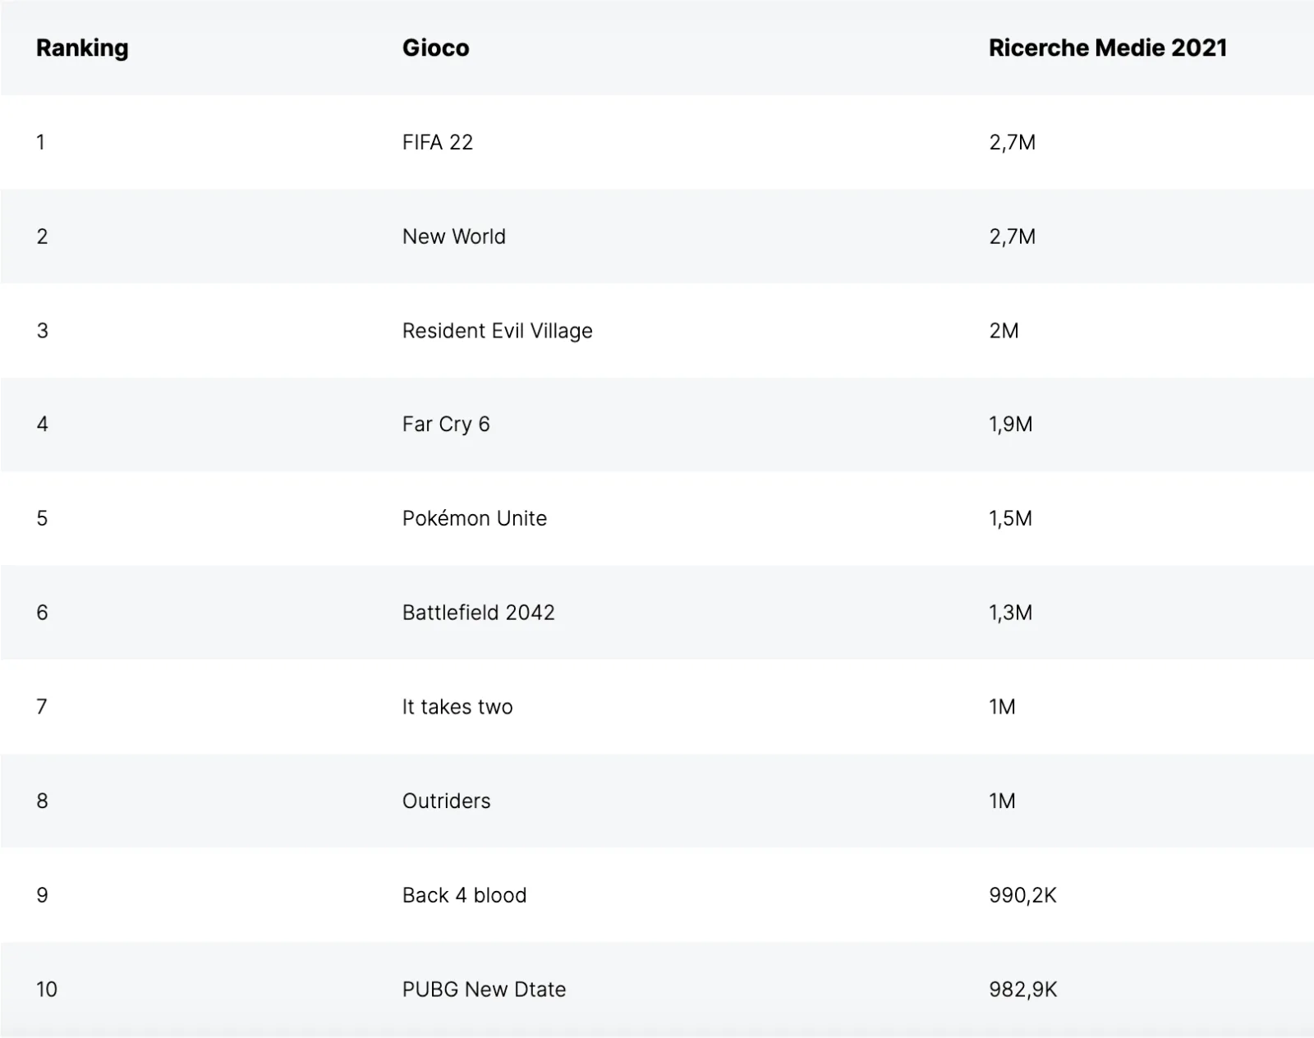Click ranking number 4 in Far Cry 6 row

(x=42, y=425)
